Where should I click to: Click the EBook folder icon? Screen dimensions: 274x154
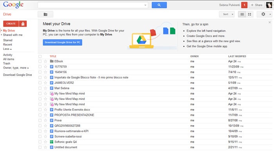tap(52, 61)
